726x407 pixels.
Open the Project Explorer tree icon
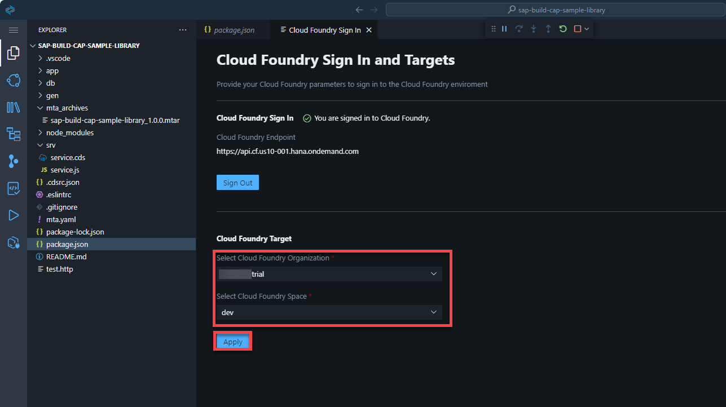(14, 134)
